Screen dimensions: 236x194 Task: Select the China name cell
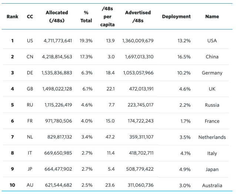tap(212, 57)
